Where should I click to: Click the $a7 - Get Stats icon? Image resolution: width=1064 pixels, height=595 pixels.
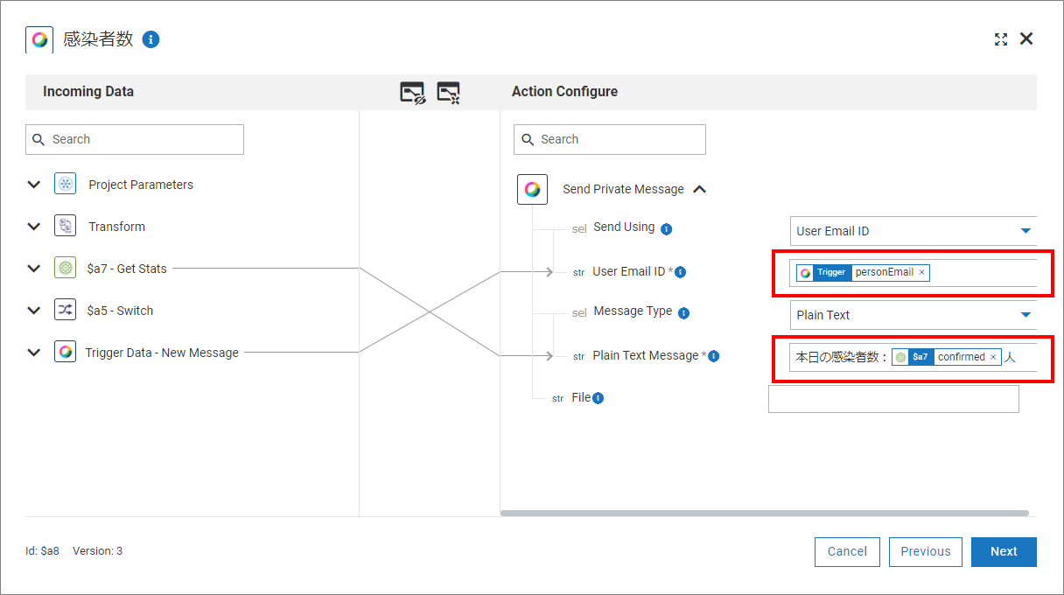pos(66,269)
